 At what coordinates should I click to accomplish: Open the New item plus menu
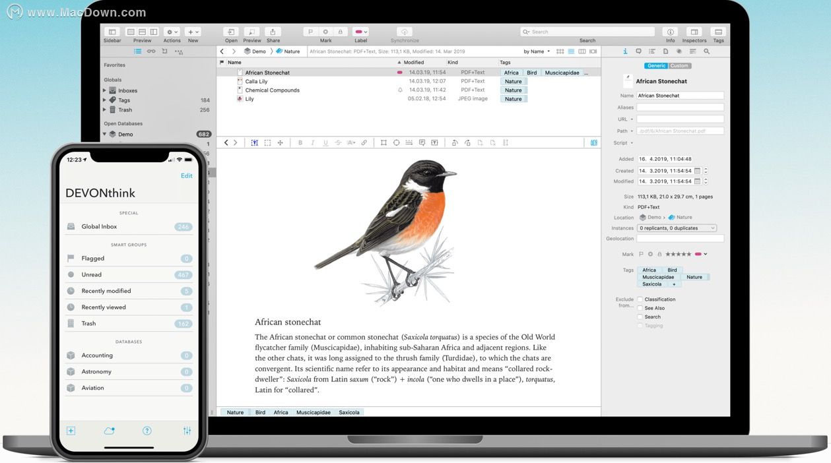click(193, 32)
